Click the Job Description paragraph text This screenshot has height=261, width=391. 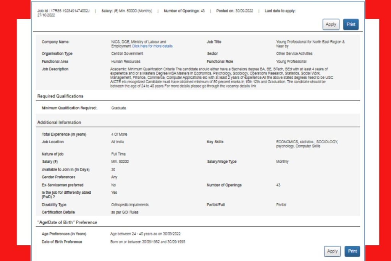click(218, 78)
